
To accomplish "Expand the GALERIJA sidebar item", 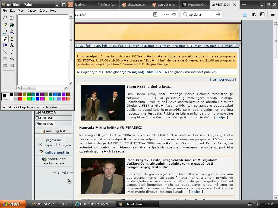I will click(x=53, y=112).
